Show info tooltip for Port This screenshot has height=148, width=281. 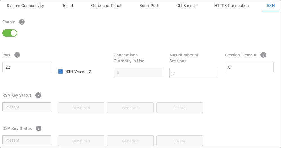coord(17,55)
